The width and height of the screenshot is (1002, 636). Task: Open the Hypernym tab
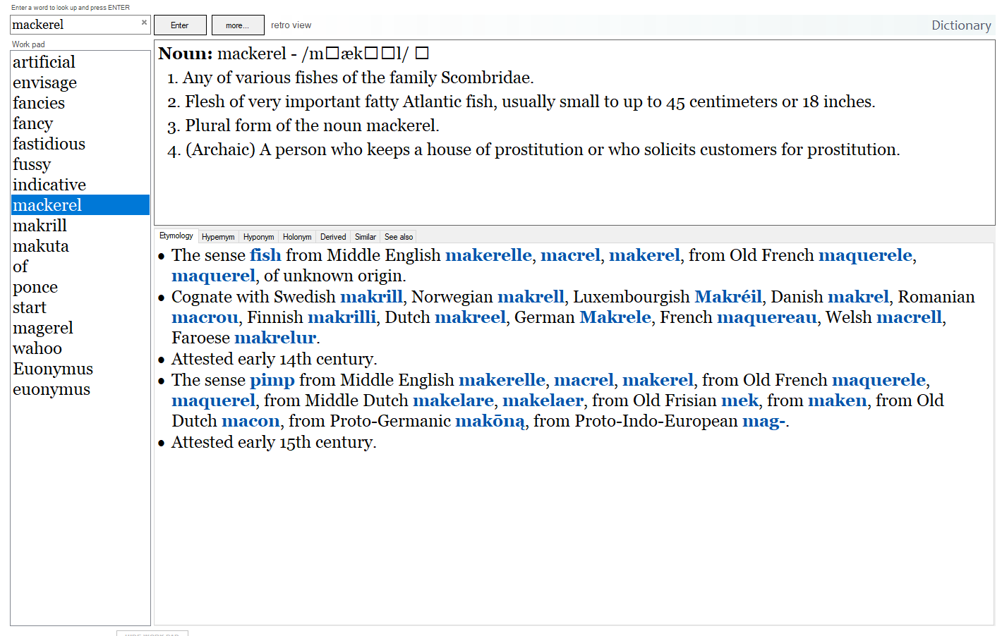pyautogui.click(x=218, y=237)
